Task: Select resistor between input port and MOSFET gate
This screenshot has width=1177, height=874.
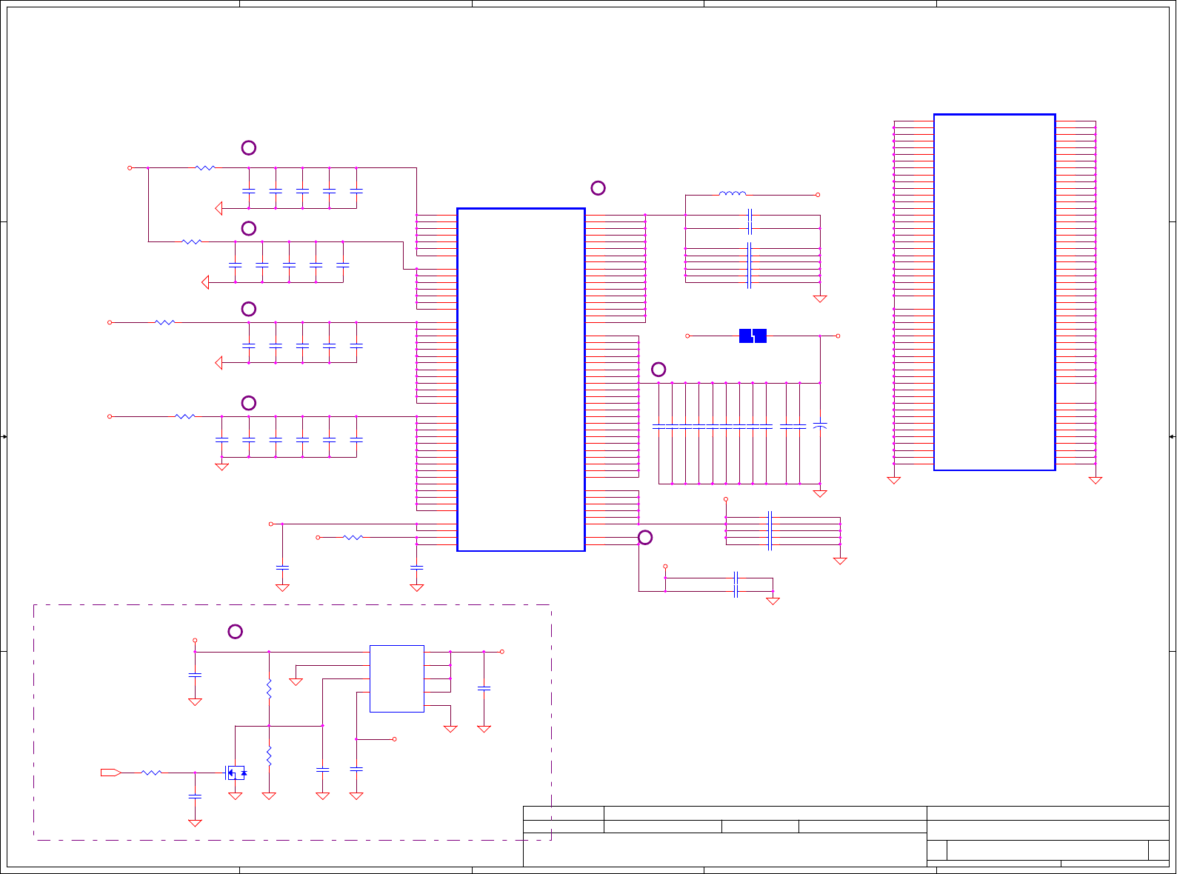Action: tap(151, 773)
